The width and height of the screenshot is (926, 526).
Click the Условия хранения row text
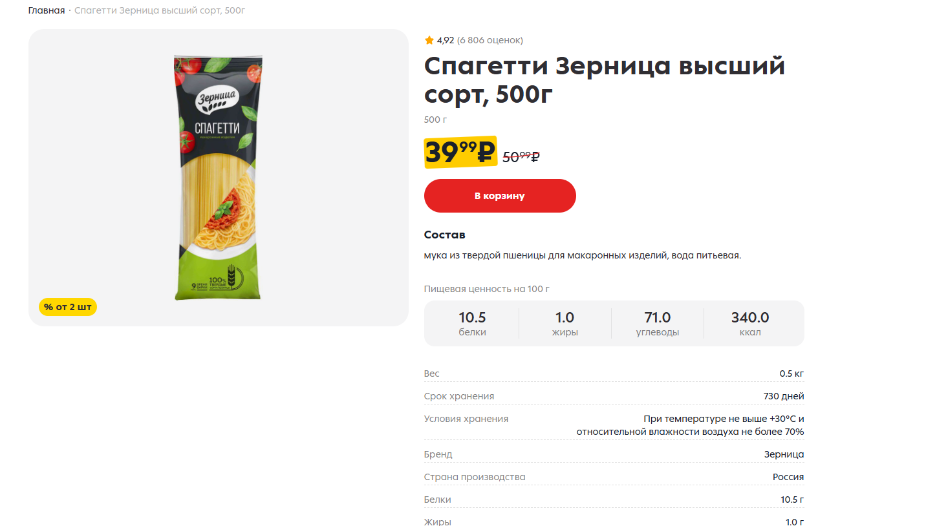(x=614, y=425)
